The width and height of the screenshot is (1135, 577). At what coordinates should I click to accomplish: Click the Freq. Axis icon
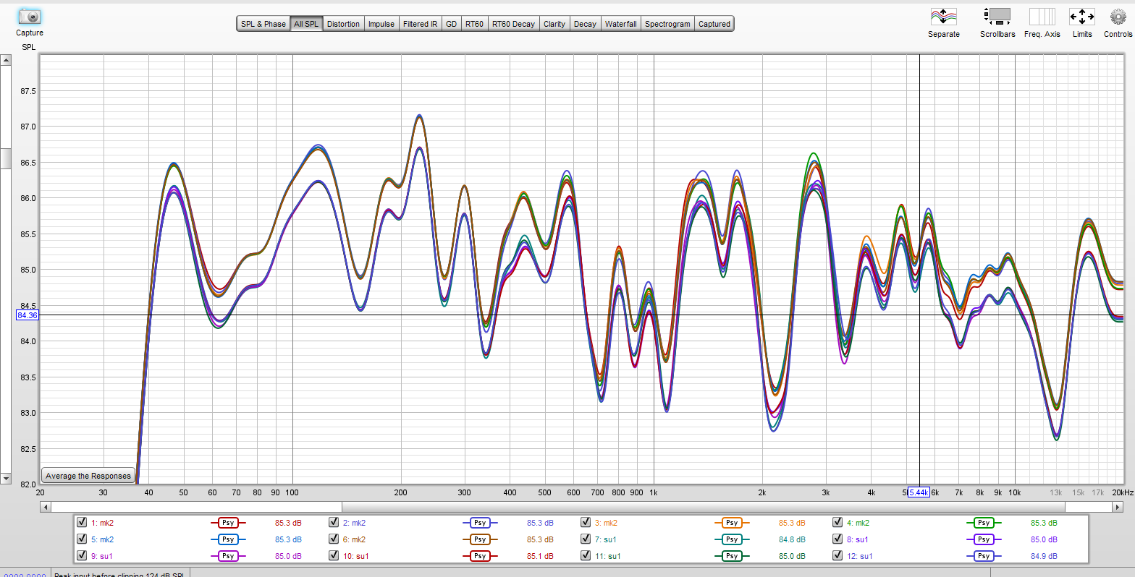pos(1042,17)
